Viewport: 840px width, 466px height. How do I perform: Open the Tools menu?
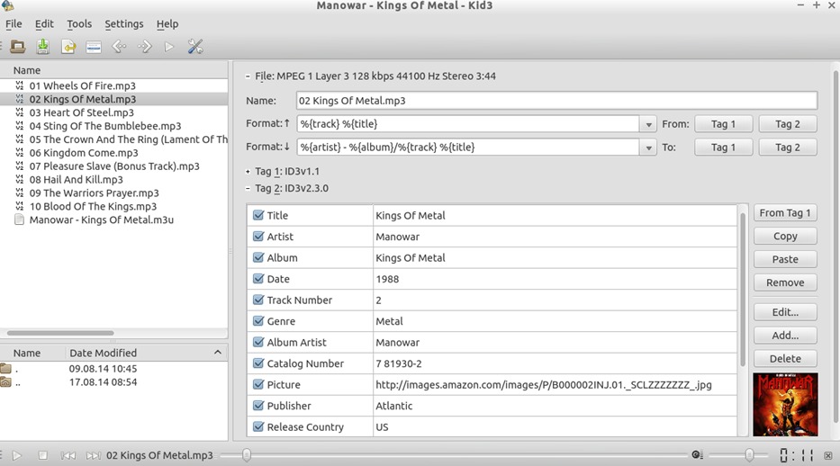[79, 24]
